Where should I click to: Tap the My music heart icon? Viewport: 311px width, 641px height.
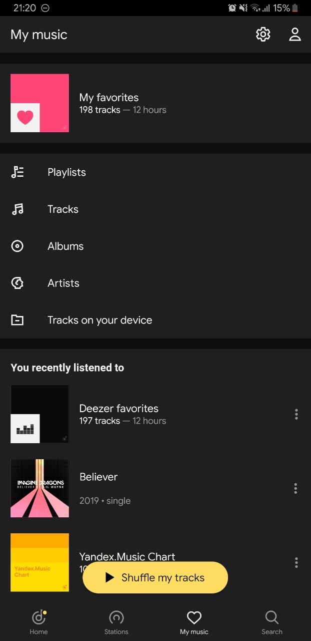[x=194, y=617]
